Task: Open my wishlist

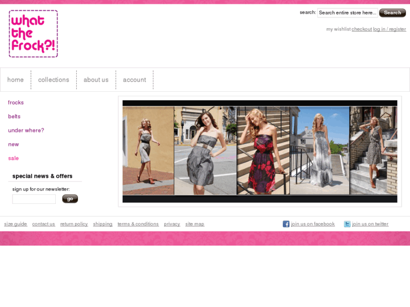Action: 338,29
